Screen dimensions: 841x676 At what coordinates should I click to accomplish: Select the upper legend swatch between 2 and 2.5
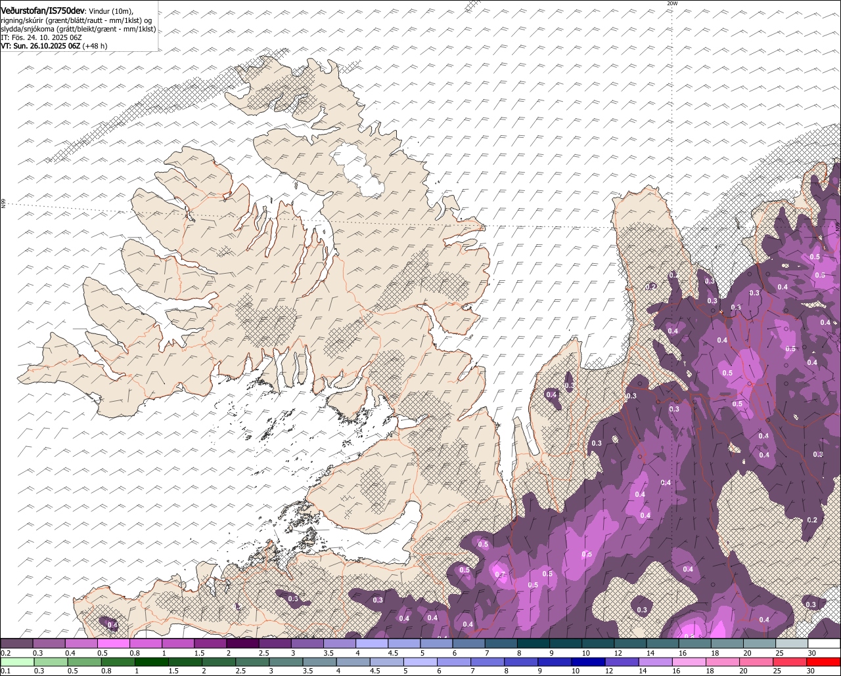click(x=242, y=643)
